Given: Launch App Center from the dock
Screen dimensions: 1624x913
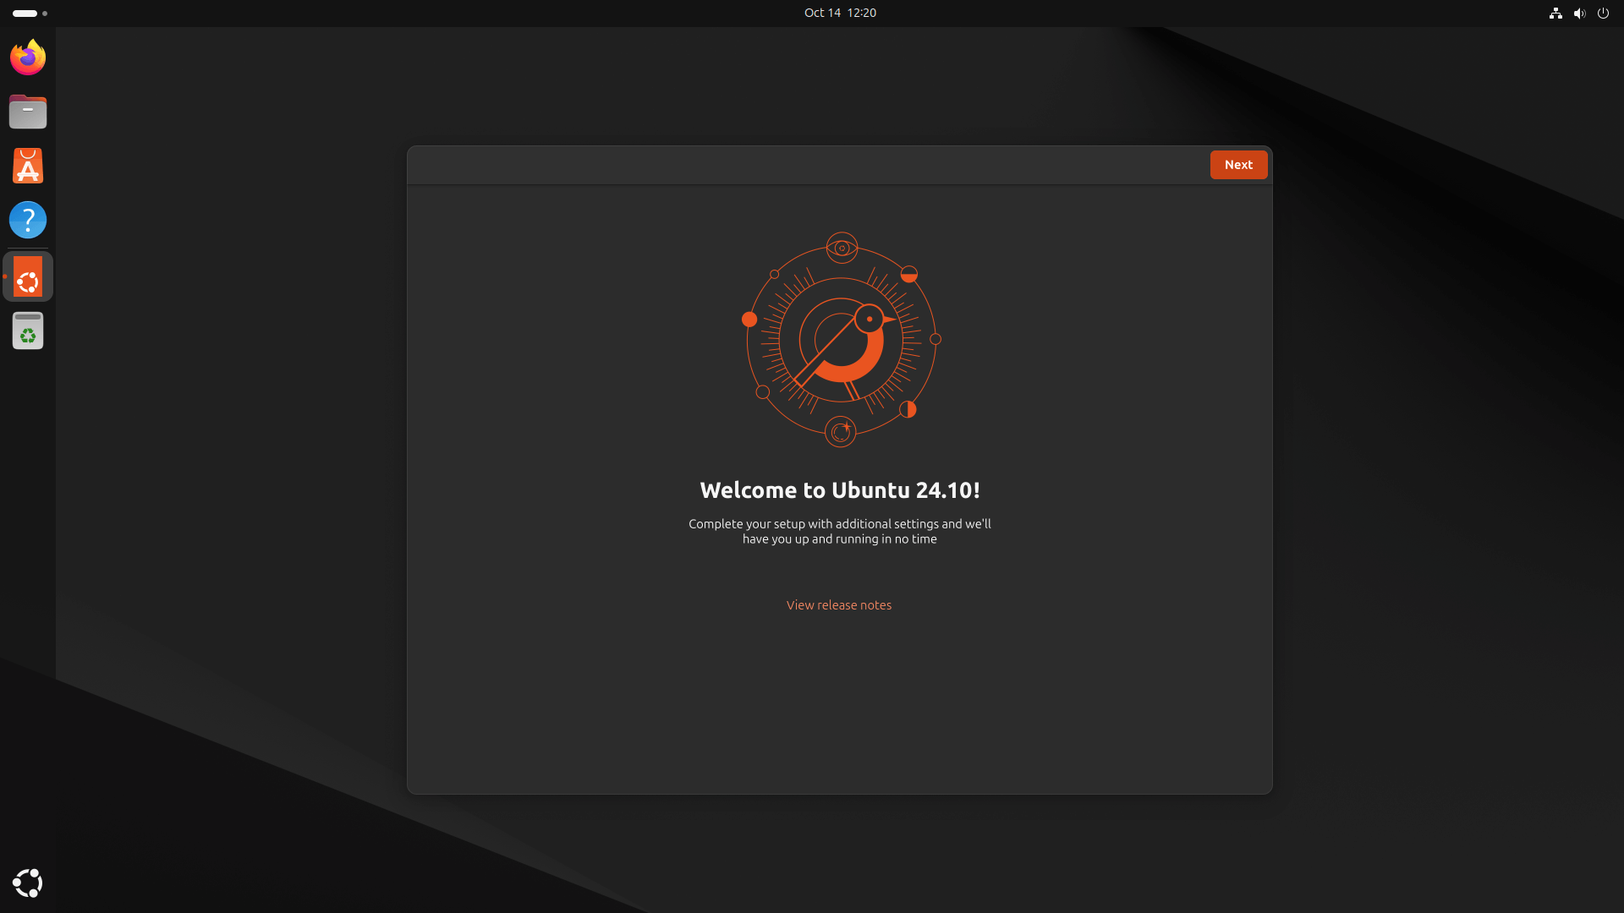Looking at the screenshot, I should (x=27, y=165).
